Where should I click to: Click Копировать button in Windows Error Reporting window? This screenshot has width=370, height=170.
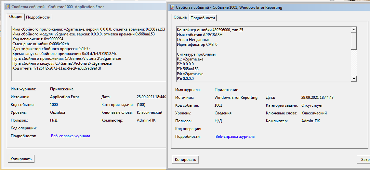185,160
